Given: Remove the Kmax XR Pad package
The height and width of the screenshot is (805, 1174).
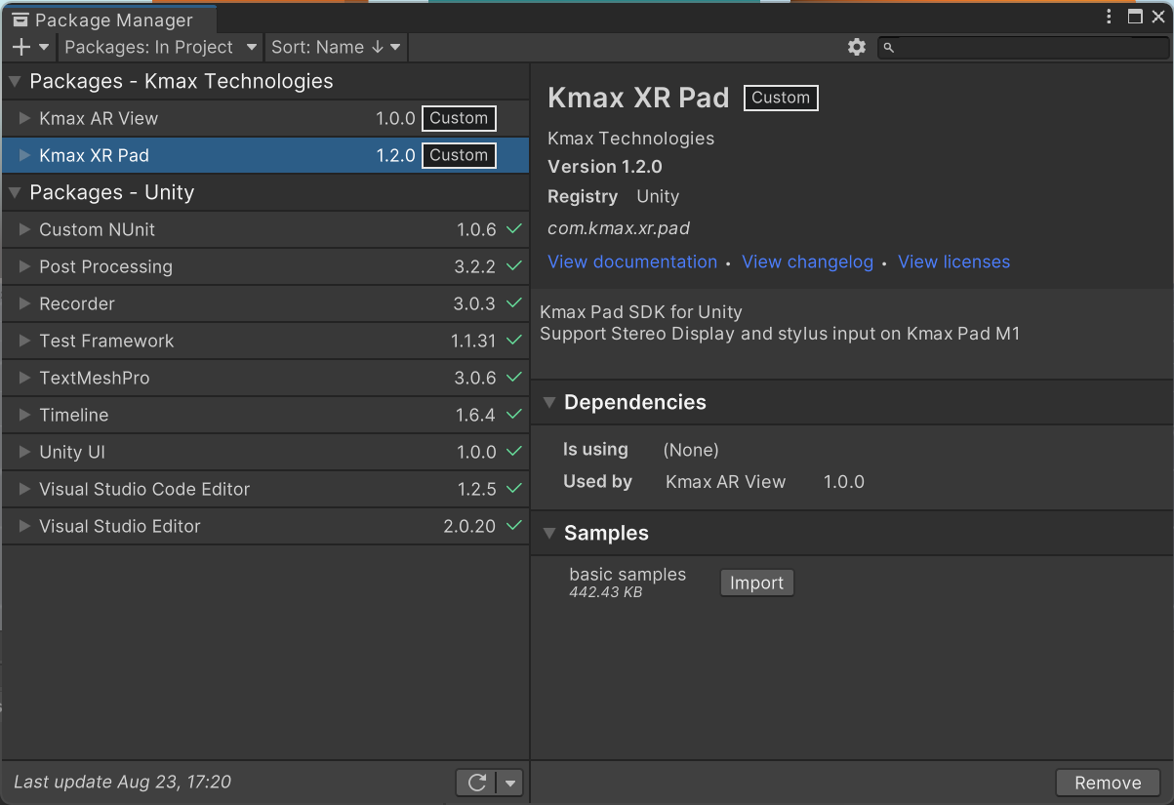Looking at the screenshot, I should coord(1108,783).
